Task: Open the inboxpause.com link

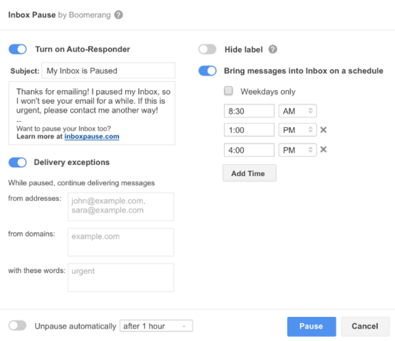Action: pyautogui.click(x=92, y=137)
